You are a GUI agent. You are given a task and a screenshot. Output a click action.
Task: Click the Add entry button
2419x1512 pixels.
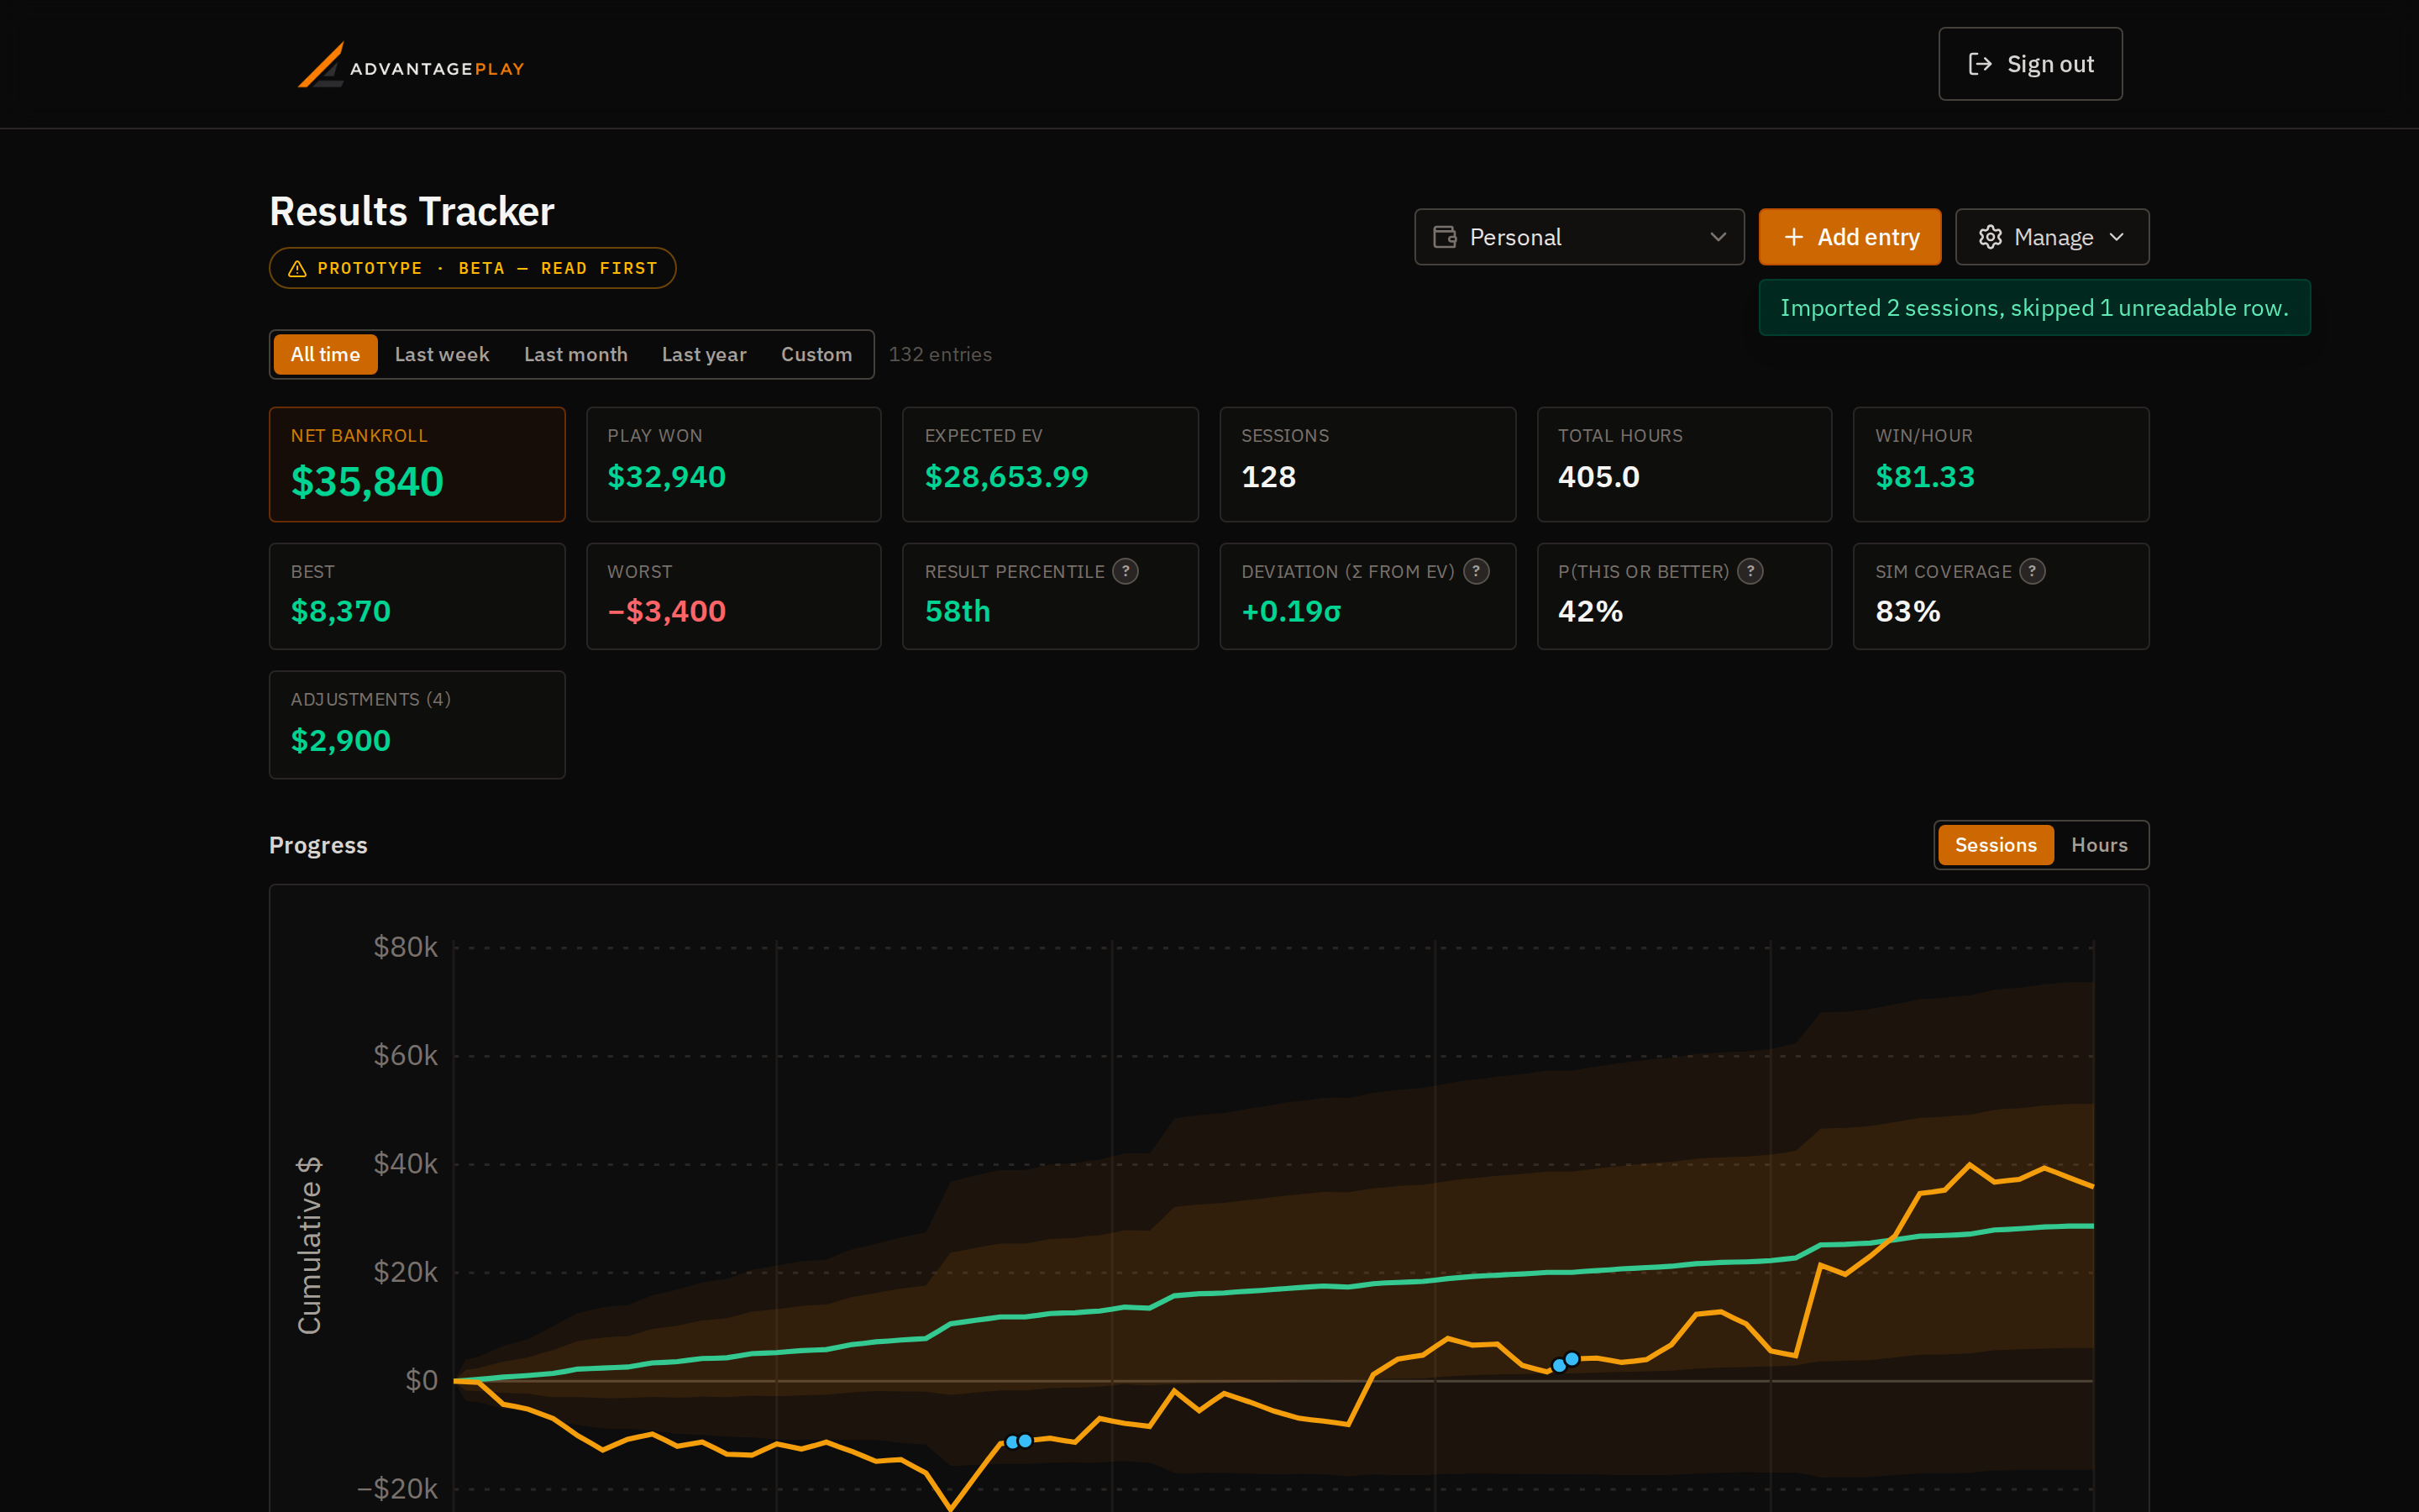1850,237
